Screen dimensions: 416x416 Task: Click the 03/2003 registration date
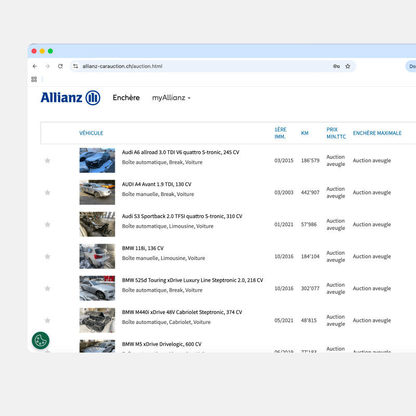[x=284, y=192]
